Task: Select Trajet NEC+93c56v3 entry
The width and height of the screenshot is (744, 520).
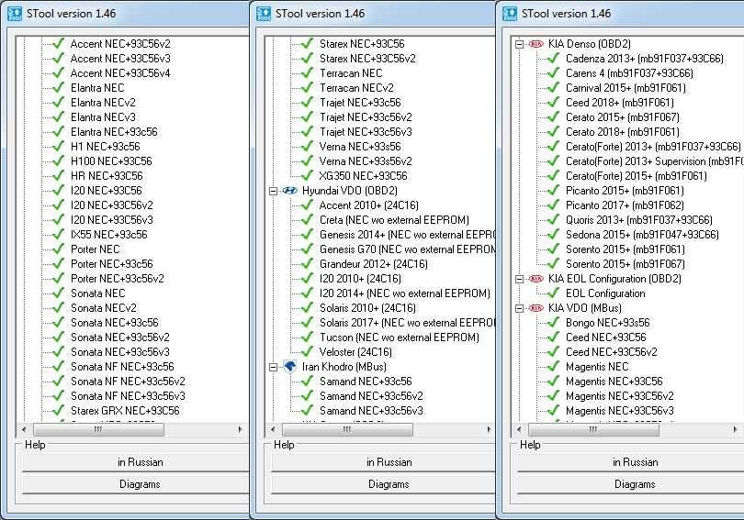Action: tap(366, 132)
